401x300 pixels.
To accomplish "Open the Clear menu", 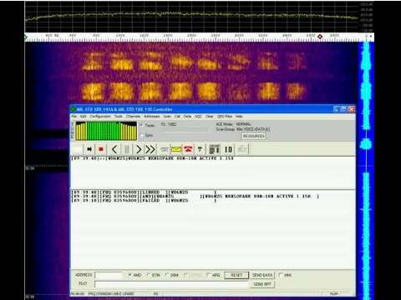I will coord(210,117).
